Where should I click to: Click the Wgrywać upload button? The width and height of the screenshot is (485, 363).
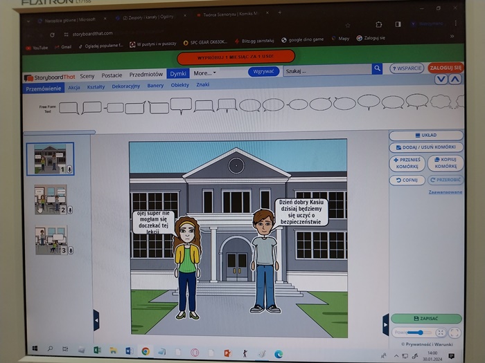coord(263,72)
